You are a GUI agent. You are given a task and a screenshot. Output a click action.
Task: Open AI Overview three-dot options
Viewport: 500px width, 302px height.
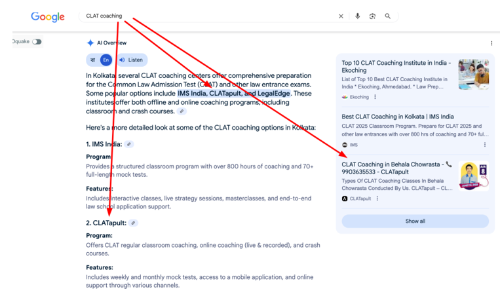491,43
